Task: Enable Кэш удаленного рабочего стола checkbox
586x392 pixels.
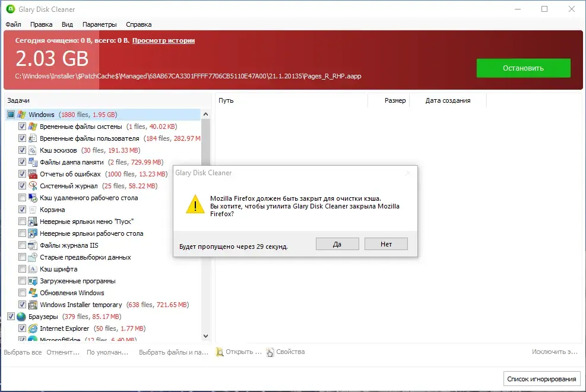Action: pyautogui.click(x=22, y=198)
